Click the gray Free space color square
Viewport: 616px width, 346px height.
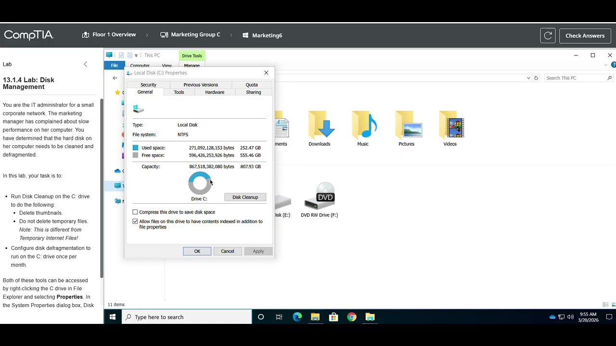(x=136, y=155)
